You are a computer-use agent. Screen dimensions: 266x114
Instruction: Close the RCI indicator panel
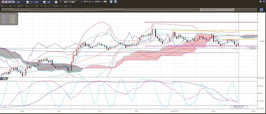click(x=1, y=79)
